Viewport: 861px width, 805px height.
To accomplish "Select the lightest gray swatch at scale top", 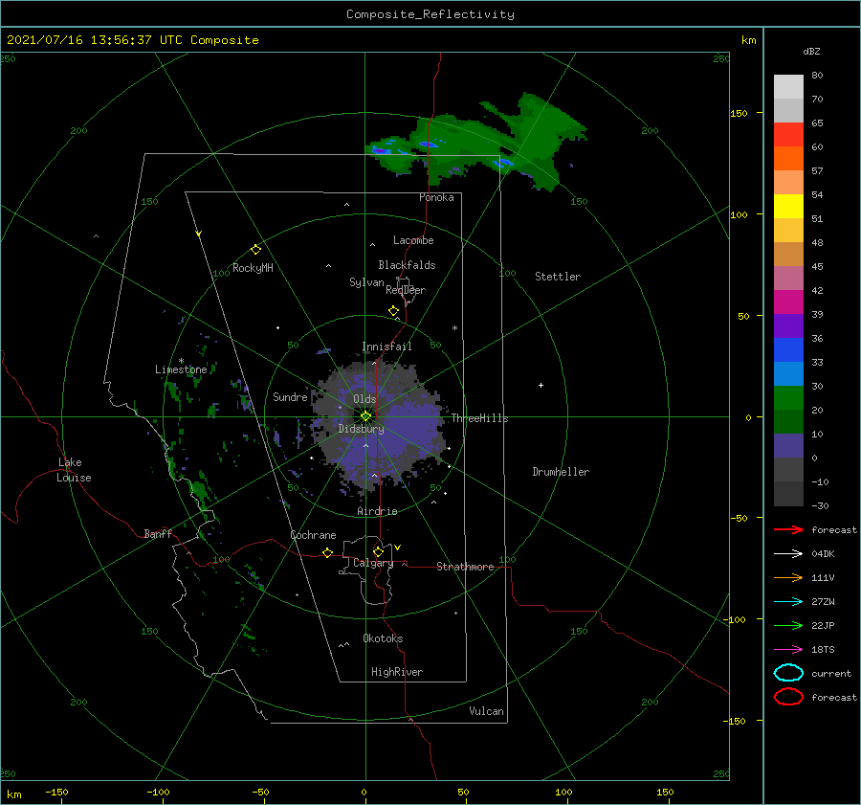I will pos(788,86).
